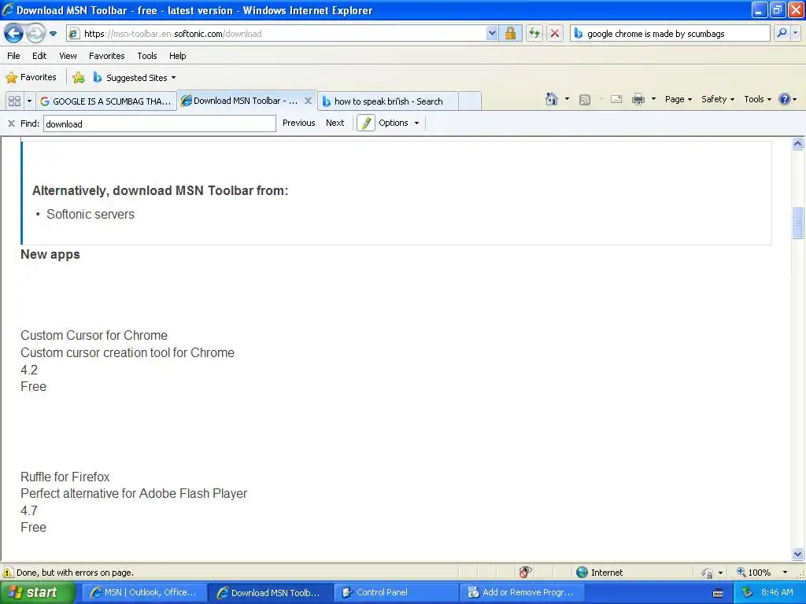Open Suggested Sites dropdown
806x604 pixels.
[135, 78]
